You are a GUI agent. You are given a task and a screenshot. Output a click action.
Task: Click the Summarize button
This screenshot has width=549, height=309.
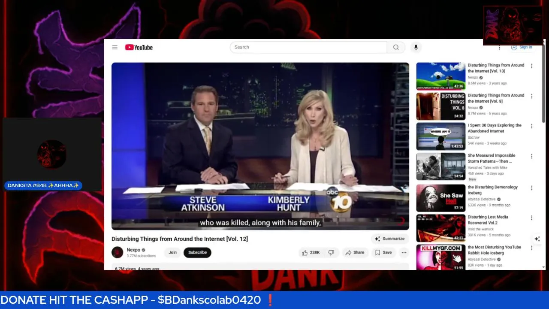pos(389,239)
